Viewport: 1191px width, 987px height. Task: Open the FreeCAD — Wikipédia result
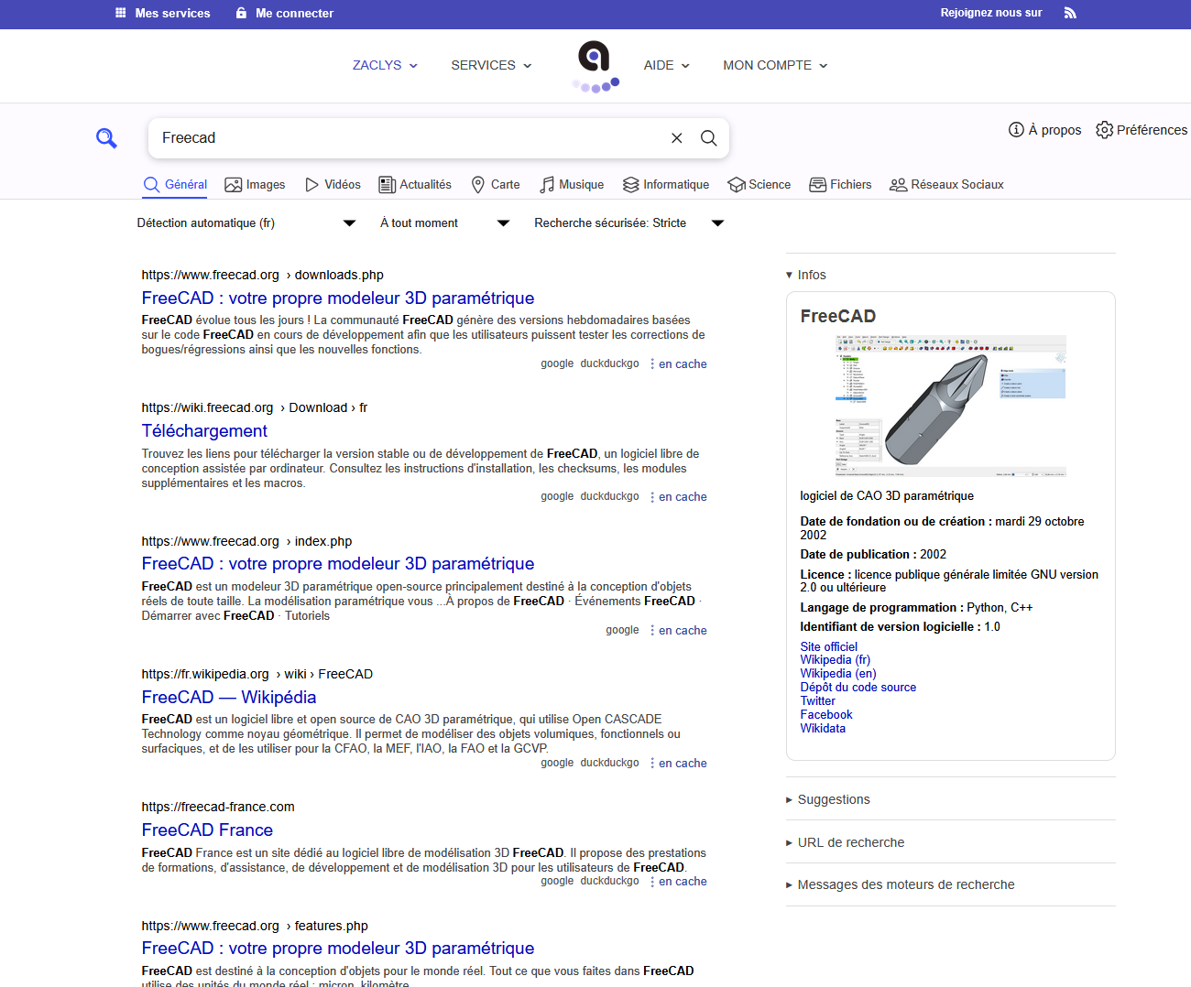point(229,698)
